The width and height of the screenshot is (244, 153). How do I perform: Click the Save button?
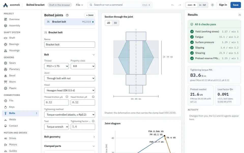[x=236, y=5]
